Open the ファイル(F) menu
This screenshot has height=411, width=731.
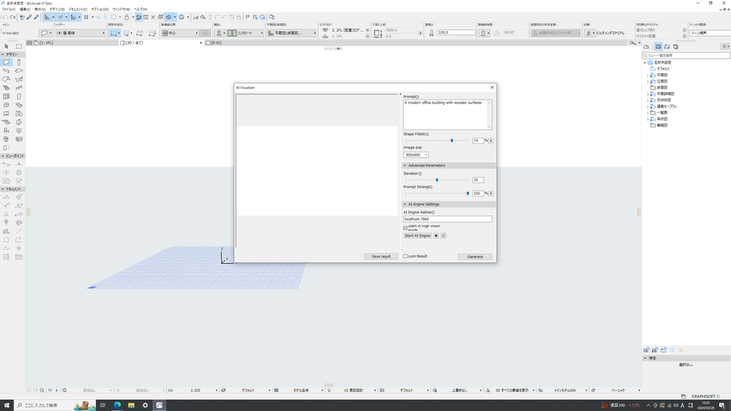click(9, 10)
